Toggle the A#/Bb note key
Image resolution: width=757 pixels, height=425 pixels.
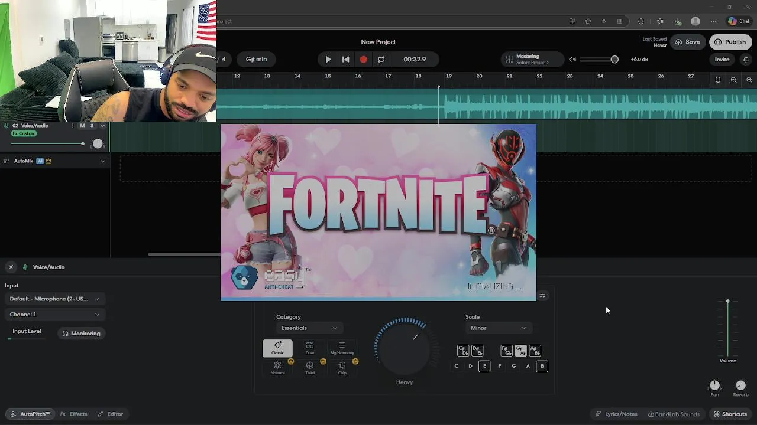pos(535,351)
